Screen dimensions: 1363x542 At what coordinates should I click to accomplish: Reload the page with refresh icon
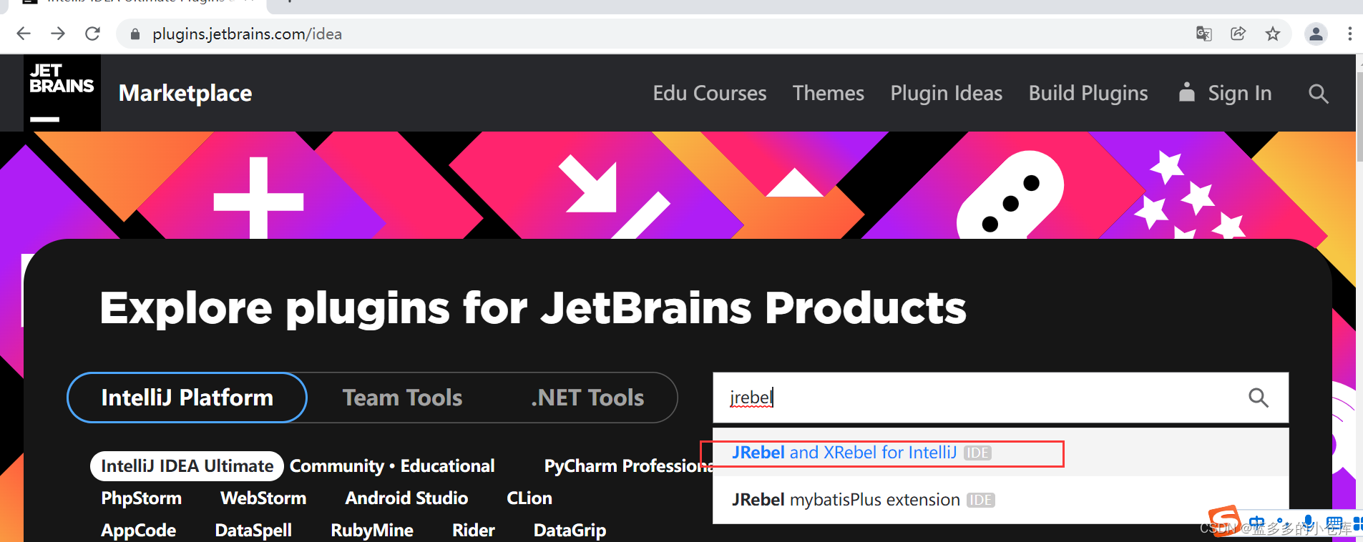pos(92,34)
